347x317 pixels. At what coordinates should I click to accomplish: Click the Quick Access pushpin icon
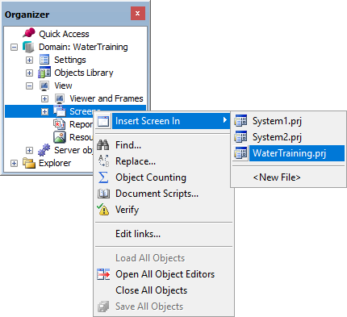click(x=29, y=33)
